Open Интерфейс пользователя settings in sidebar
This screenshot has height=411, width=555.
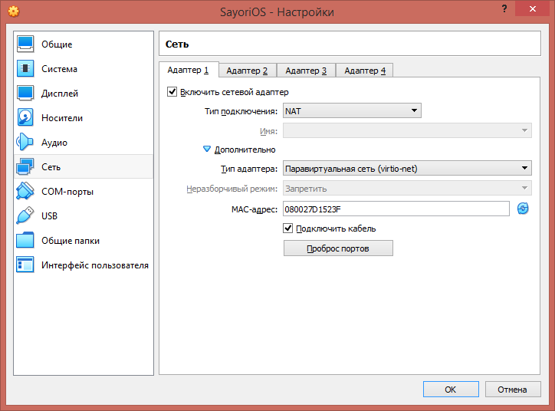94,265
